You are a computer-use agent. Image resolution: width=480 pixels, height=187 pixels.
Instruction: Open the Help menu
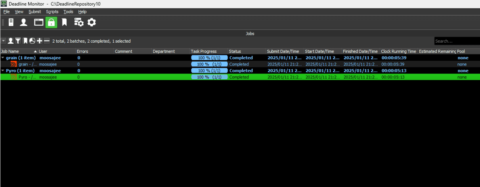pos(82,12)
